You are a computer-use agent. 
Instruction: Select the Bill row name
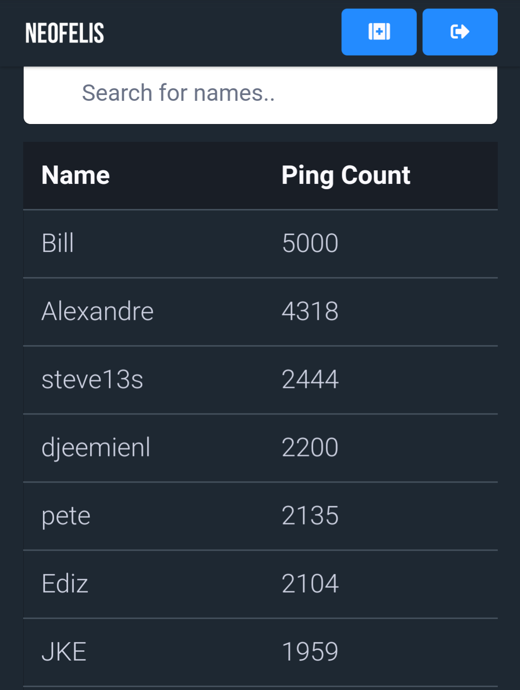pos(58,243)
